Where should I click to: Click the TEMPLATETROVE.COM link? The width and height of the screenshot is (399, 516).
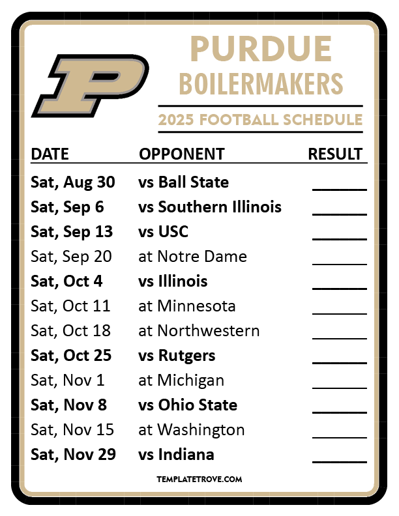click(199, 479)
